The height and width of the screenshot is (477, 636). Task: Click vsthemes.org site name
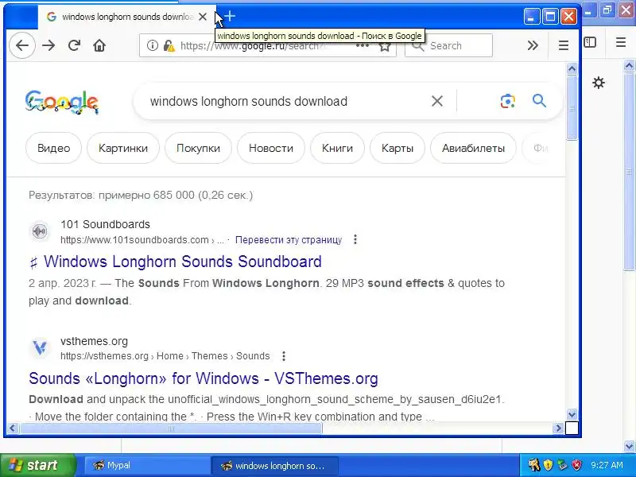point(94,341)
